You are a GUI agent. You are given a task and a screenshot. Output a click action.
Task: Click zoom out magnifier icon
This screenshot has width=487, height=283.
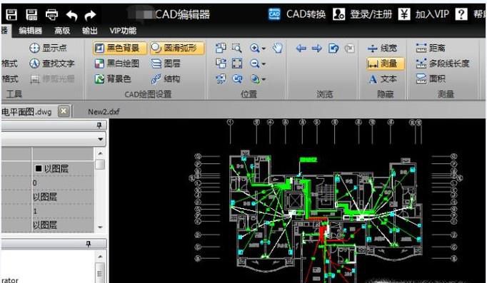[255, 63]
